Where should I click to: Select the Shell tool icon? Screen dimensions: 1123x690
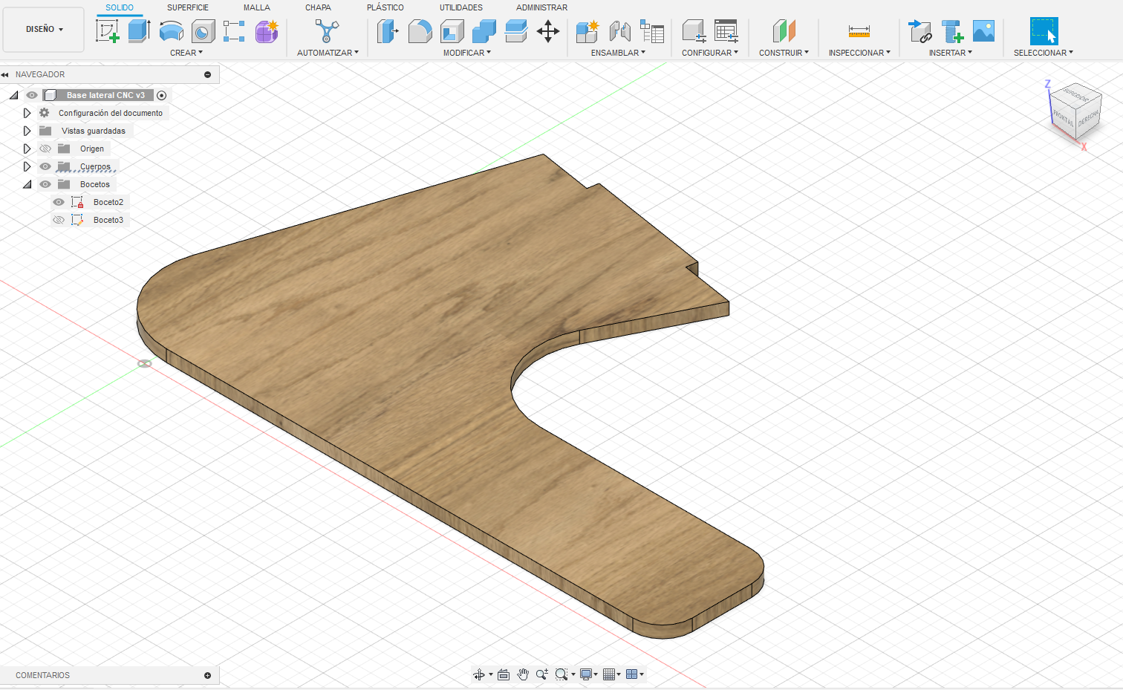(x=452, y=31)
